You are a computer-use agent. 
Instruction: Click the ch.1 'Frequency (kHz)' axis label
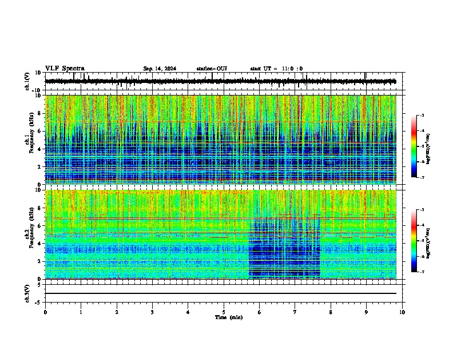[31, 133]
